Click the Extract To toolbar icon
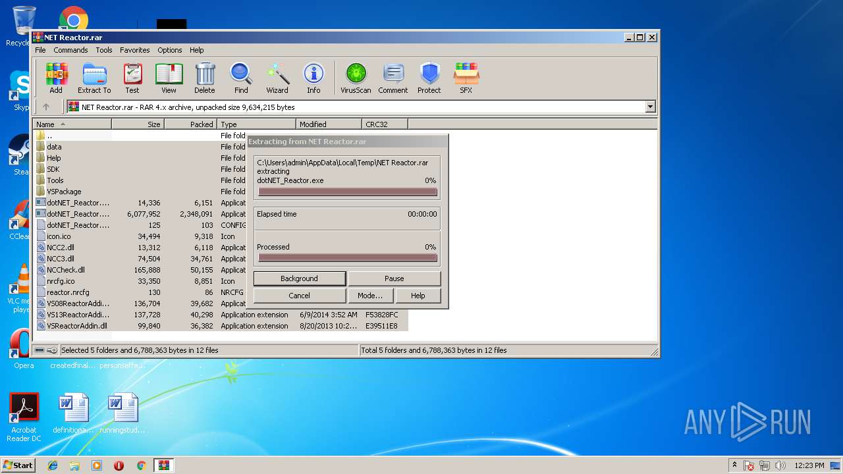This screenshot has height=474, width=843. pyautogui.click(x=94, y=78)
